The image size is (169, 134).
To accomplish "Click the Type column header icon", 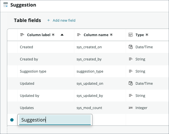I will click(131, 35).
